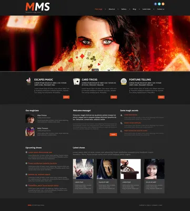Open the About us menu item

tap(112, 9)
